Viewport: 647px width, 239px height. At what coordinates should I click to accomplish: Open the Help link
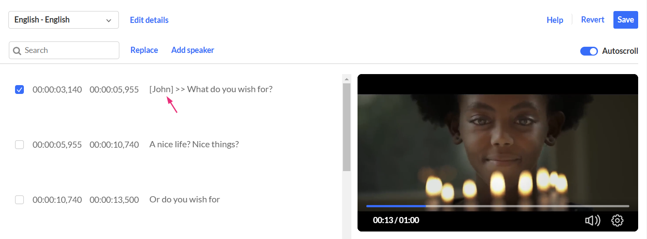[x=555, y=20]
